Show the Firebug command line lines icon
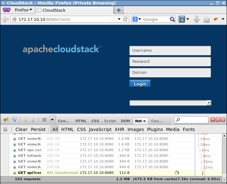The image size is (227, 184). tap(45, 120)
